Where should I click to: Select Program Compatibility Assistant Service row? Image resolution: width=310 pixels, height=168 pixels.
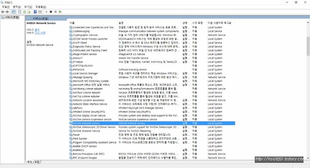click(x=152, y=142)
